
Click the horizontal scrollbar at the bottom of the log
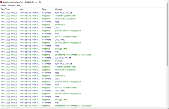point(46,108)
